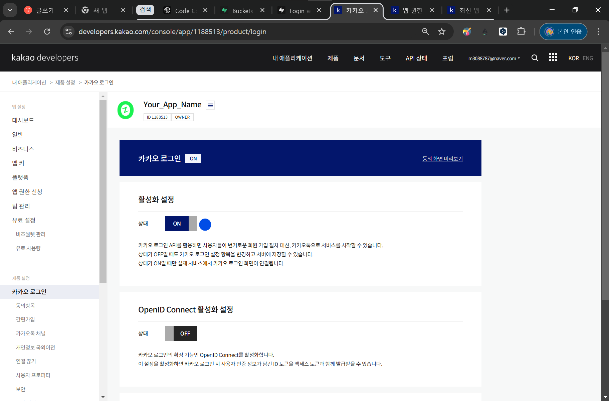Close the 앱 권한 tab
This screenshot has width=609, height=401.
coord(432,10)
